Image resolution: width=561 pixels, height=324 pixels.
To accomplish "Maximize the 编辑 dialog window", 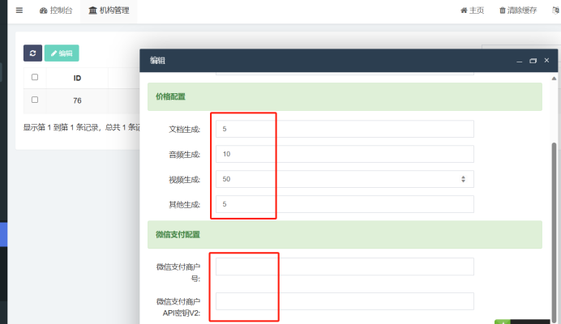I will coord(533,61).
